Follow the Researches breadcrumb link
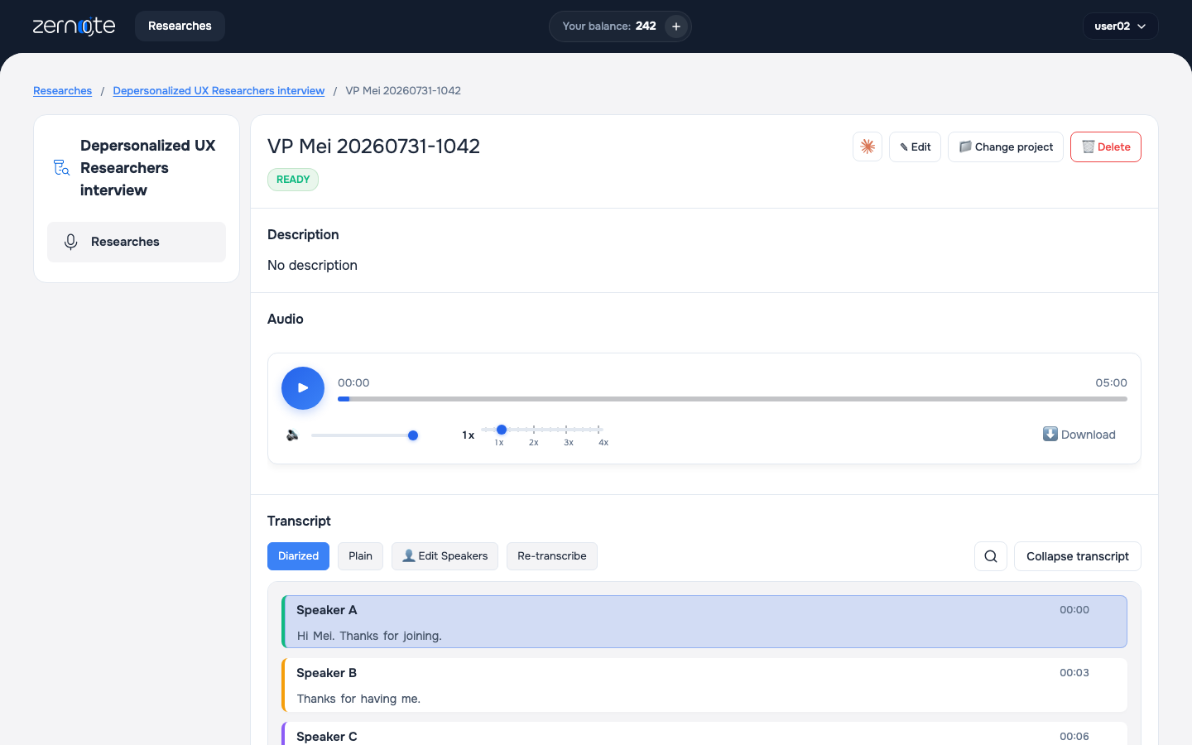The width and height of the screenshot is (1192, 745). tap(62, 91)
